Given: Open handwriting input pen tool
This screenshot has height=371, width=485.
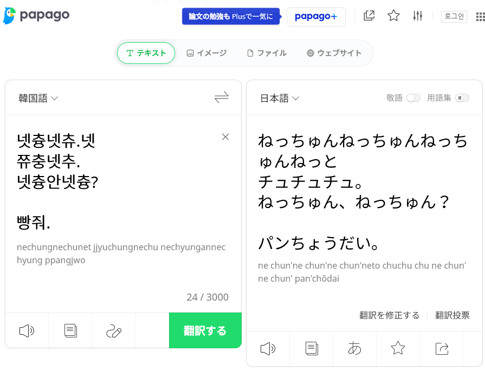Looking at the screenshot, I should tap(114, 331).
